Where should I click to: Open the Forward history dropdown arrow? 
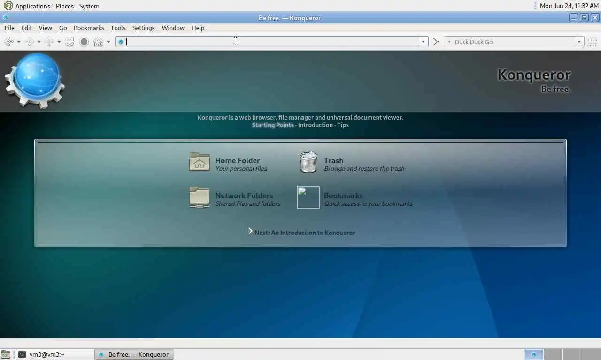[x=39, y=42]
